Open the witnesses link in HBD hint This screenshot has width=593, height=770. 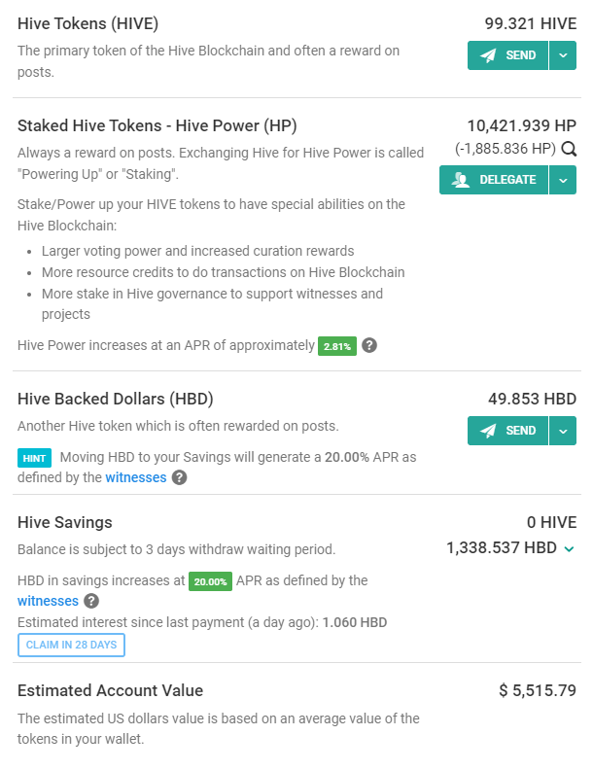(136, 477)
